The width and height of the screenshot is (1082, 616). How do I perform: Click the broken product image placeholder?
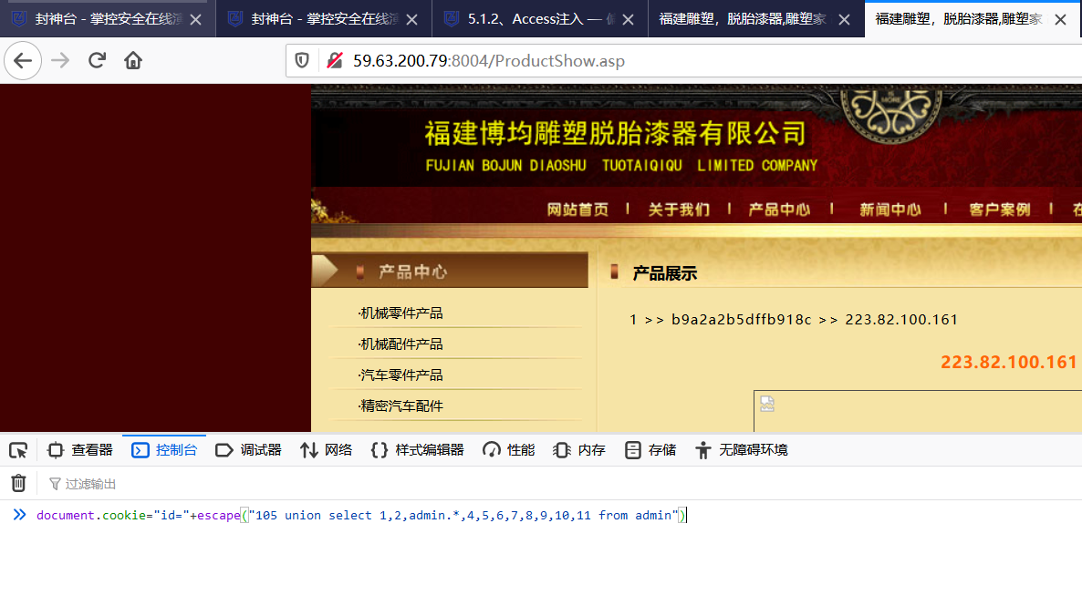(767, 404)
